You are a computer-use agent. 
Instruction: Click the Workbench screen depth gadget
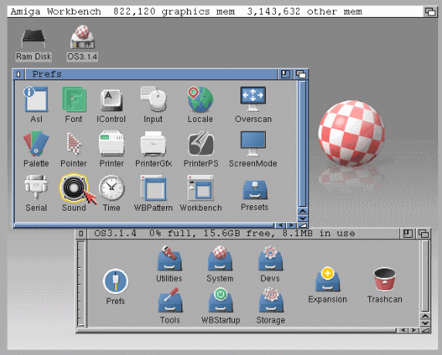click(x=430, y=12)
